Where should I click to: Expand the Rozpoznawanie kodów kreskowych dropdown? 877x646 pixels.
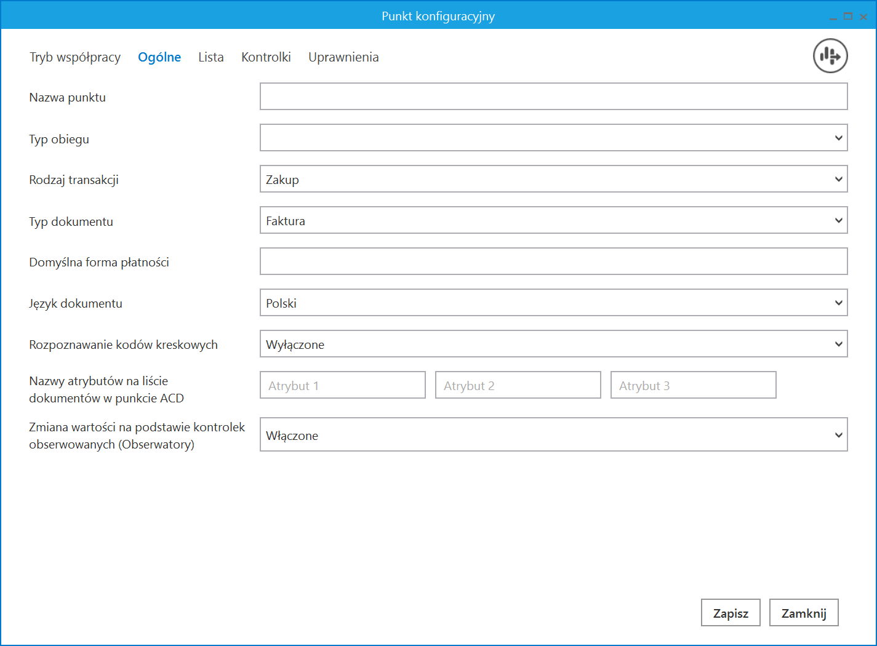click(x=553, y=344)
